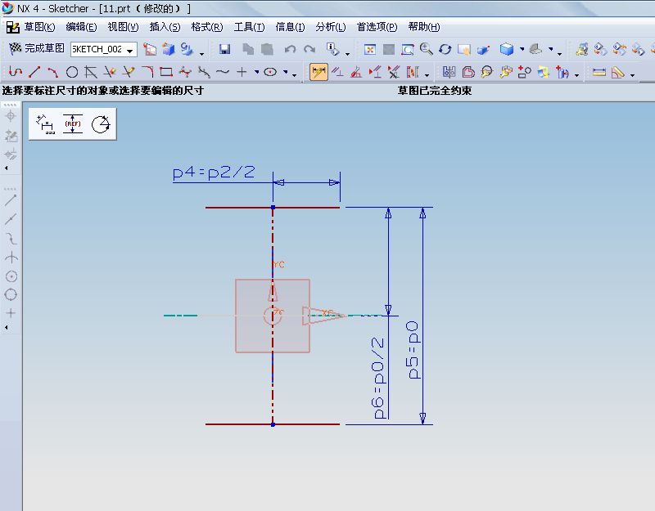Select the Rectangle tool
Viewport: 655px width, 511px height.
(166, 72)
